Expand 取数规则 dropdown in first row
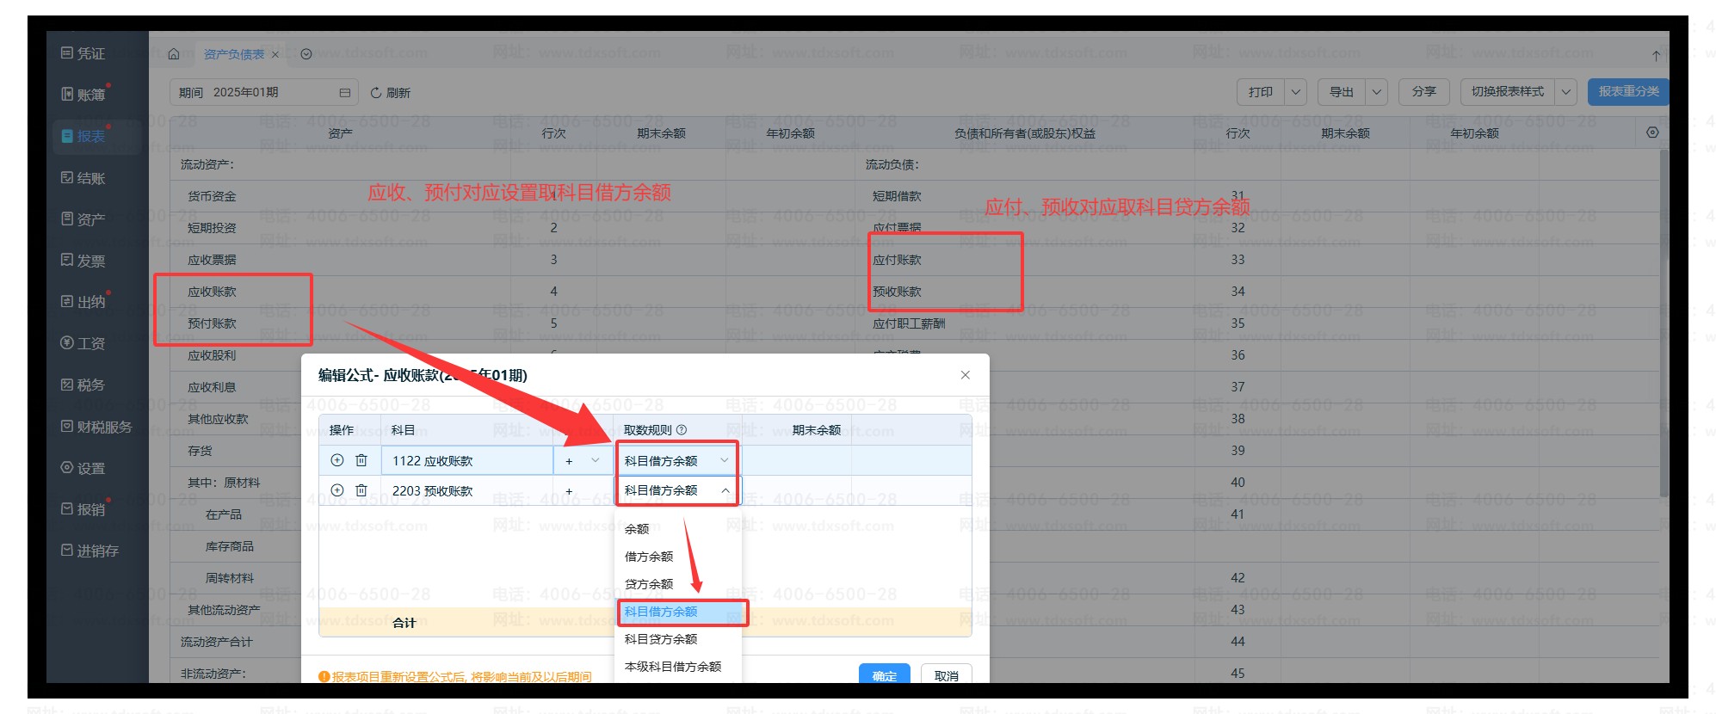Screen dimensions: 1716x714 [724, 461]
